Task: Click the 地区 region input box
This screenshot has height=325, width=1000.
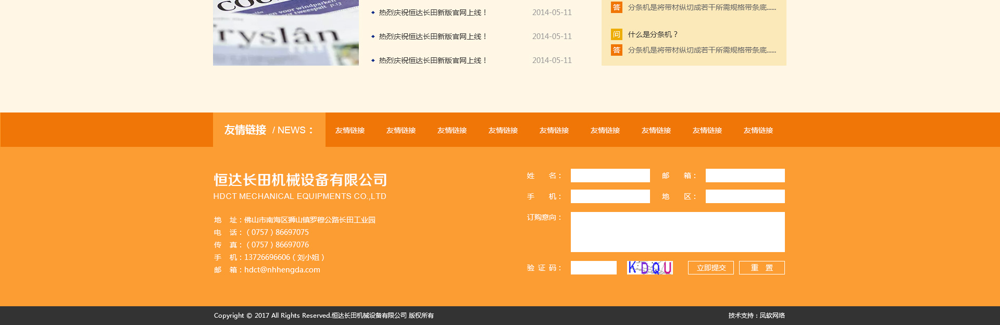Action: click(x=745, y=196)
